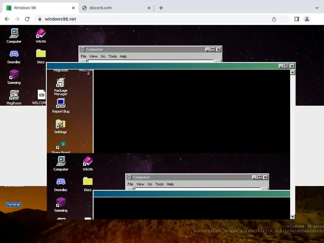This screenshot has width=324, height=243.
Task: Click the front window scrollbar down arrow
Action: (292, 217)
